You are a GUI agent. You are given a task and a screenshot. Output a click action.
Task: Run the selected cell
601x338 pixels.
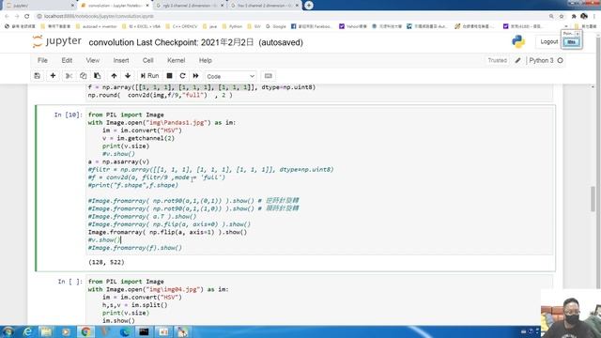149,76
